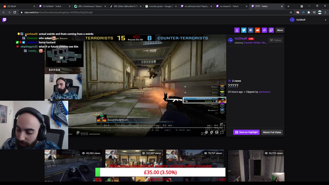Open the Counter-Strike game category link

coord(255,43)
